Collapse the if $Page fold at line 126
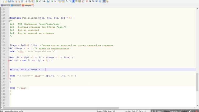 [9, 49]
